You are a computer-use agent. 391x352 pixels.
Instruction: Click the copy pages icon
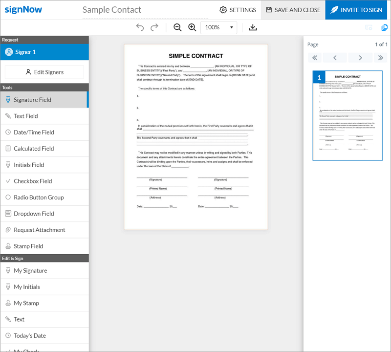pos(385,27)
